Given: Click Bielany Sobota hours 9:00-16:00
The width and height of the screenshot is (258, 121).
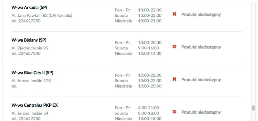Looking at the screenshot, I should pyautogui.click(x=149, y=48).
